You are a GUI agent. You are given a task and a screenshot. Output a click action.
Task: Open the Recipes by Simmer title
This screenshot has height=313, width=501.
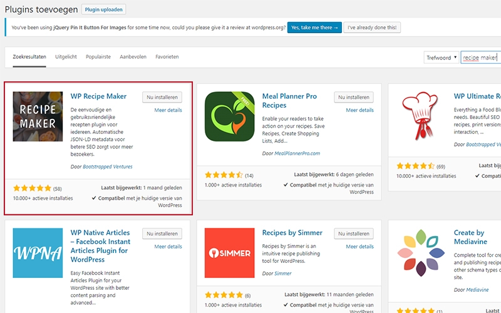coord(292,232)
